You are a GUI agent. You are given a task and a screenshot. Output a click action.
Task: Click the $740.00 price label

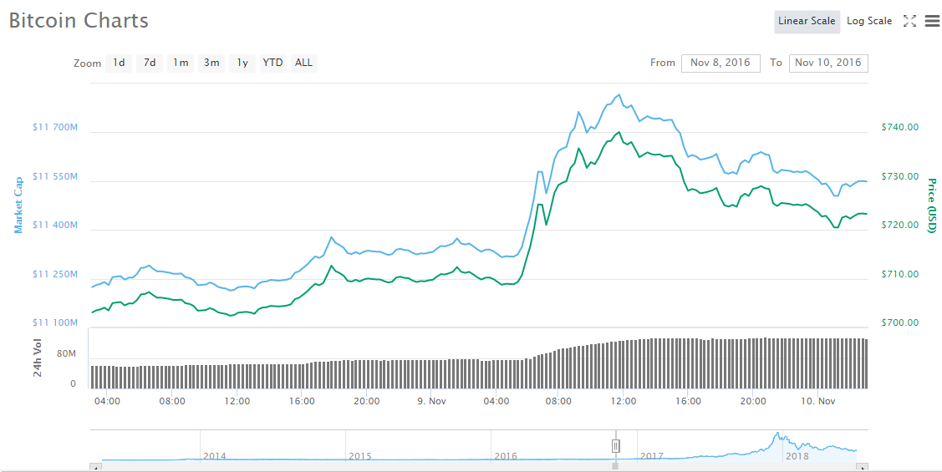pos(900,127)
